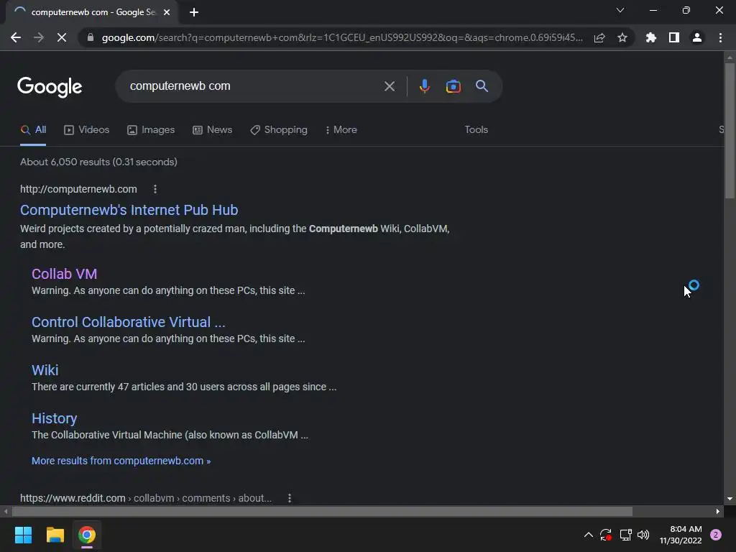Click the scroll right arrow

click(x=718, y=511)
